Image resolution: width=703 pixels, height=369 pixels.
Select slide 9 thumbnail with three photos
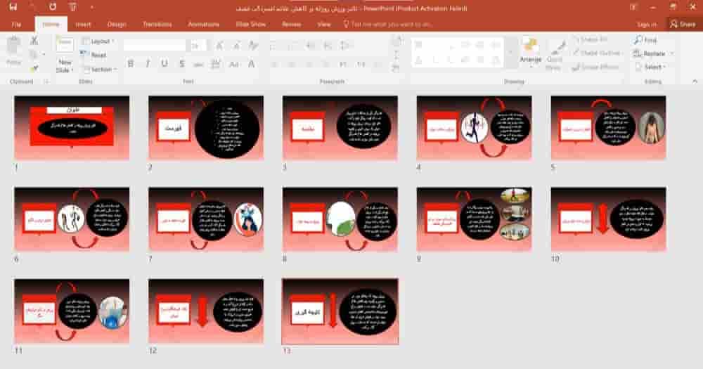pos(475,219)
